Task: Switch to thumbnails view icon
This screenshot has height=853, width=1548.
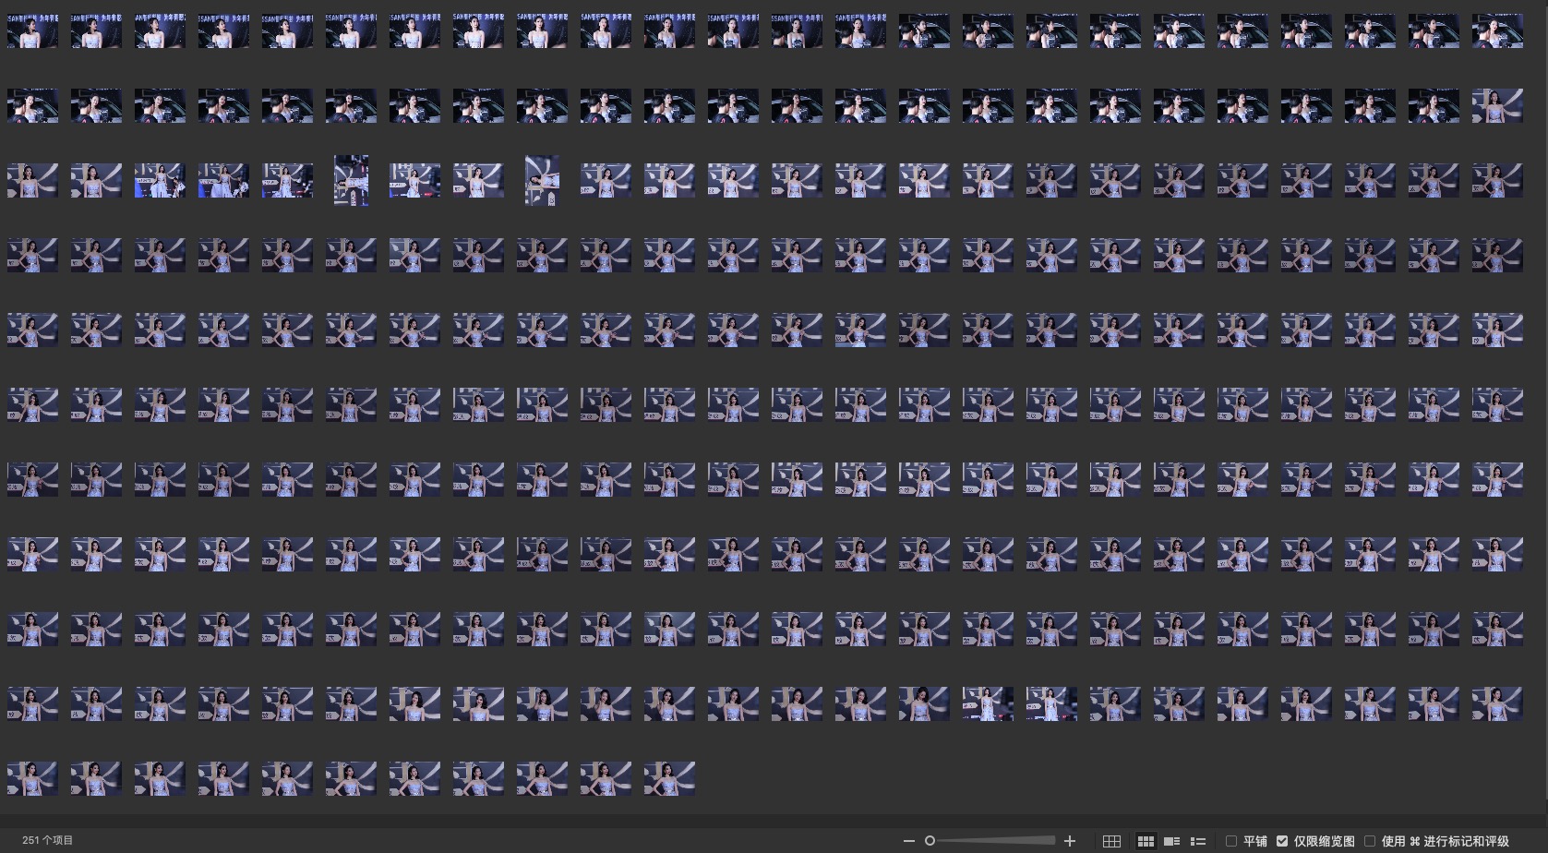Action: [1146, 841]
